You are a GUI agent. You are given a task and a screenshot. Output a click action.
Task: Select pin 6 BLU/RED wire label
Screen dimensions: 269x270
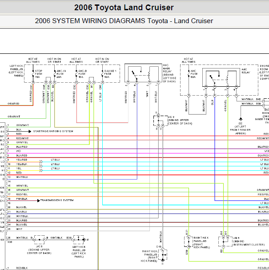22,147
